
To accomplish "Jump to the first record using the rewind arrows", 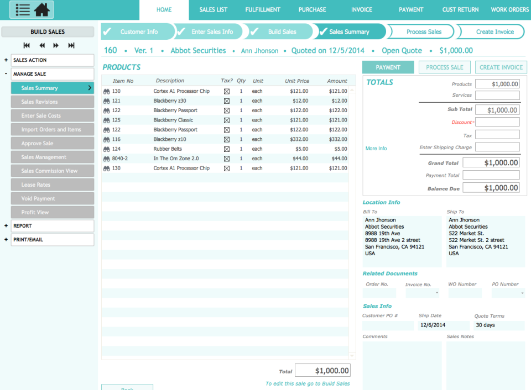I will [x=26, y=46].
